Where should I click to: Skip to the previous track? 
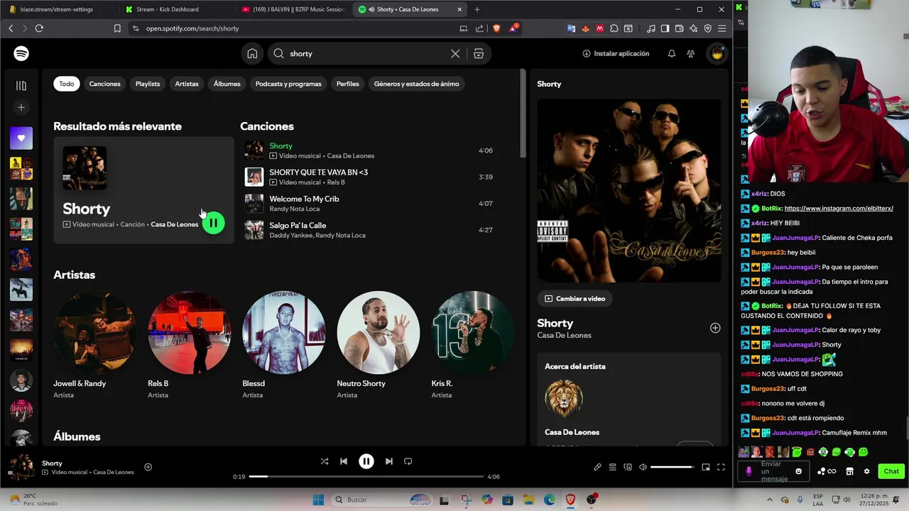(x=344, y=461)
